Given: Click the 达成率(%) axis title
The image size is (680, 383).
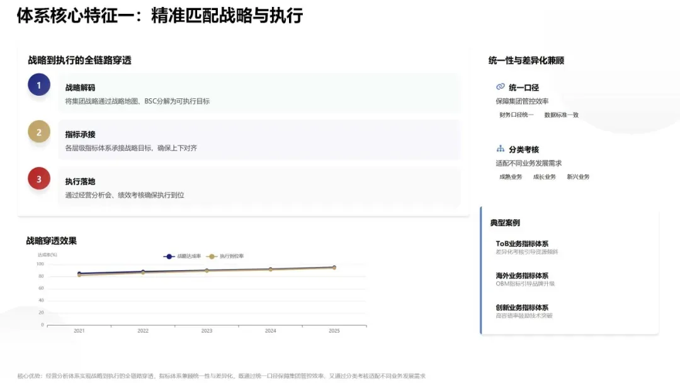Looking at the screenshot, I should click(x=47, y=255).
